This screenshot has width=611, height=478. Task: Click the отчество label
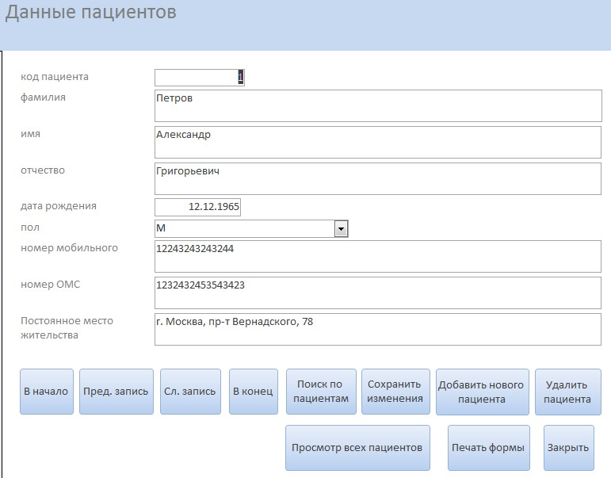[43, 170]
